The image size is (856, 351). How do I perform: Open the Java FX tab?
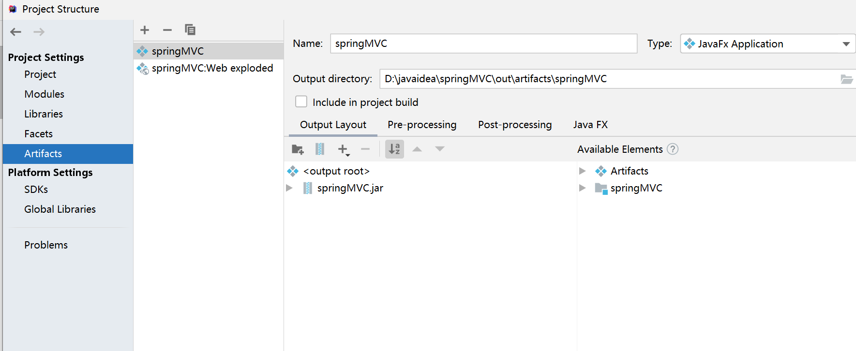coord(590,125)
